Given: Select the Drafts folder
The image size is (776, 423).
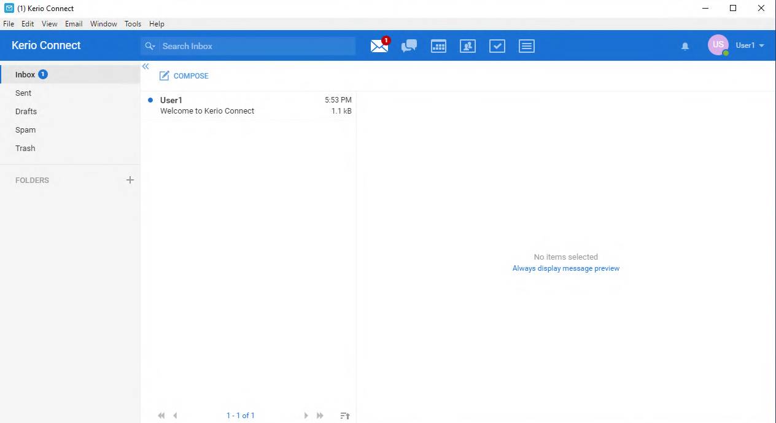Looking at the screenshot, I should pyautogui.click(x=26, y=111).
